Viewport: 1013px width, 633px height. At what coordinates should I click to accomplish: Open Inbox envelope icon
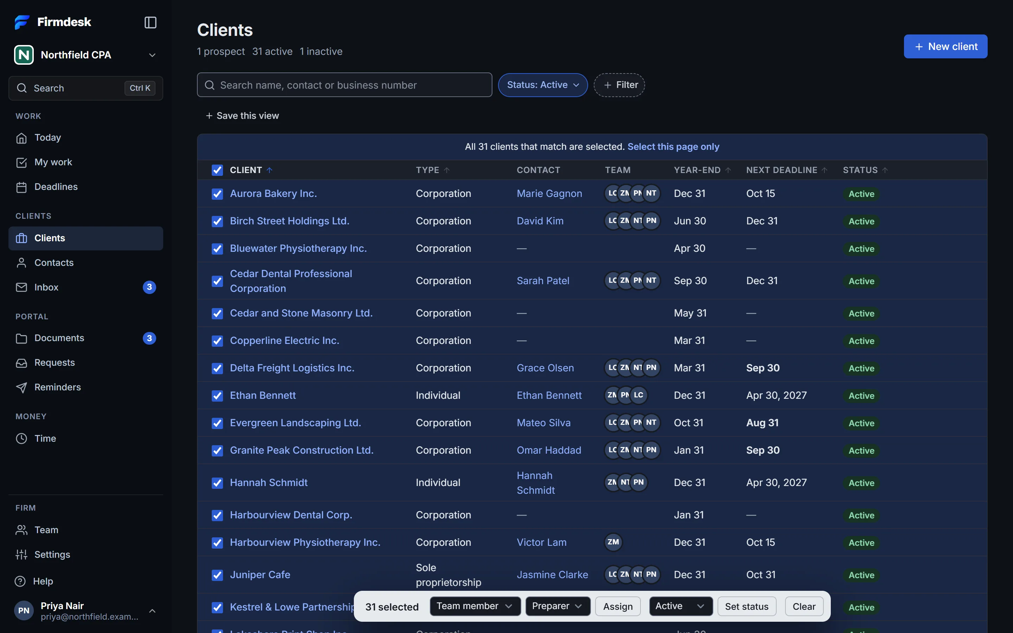21,287
